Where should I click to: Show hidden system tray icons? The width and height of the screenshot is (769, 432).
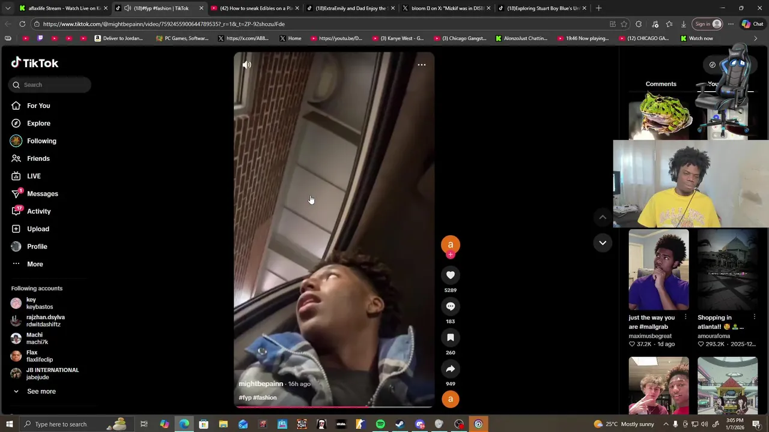click(664, 424)
